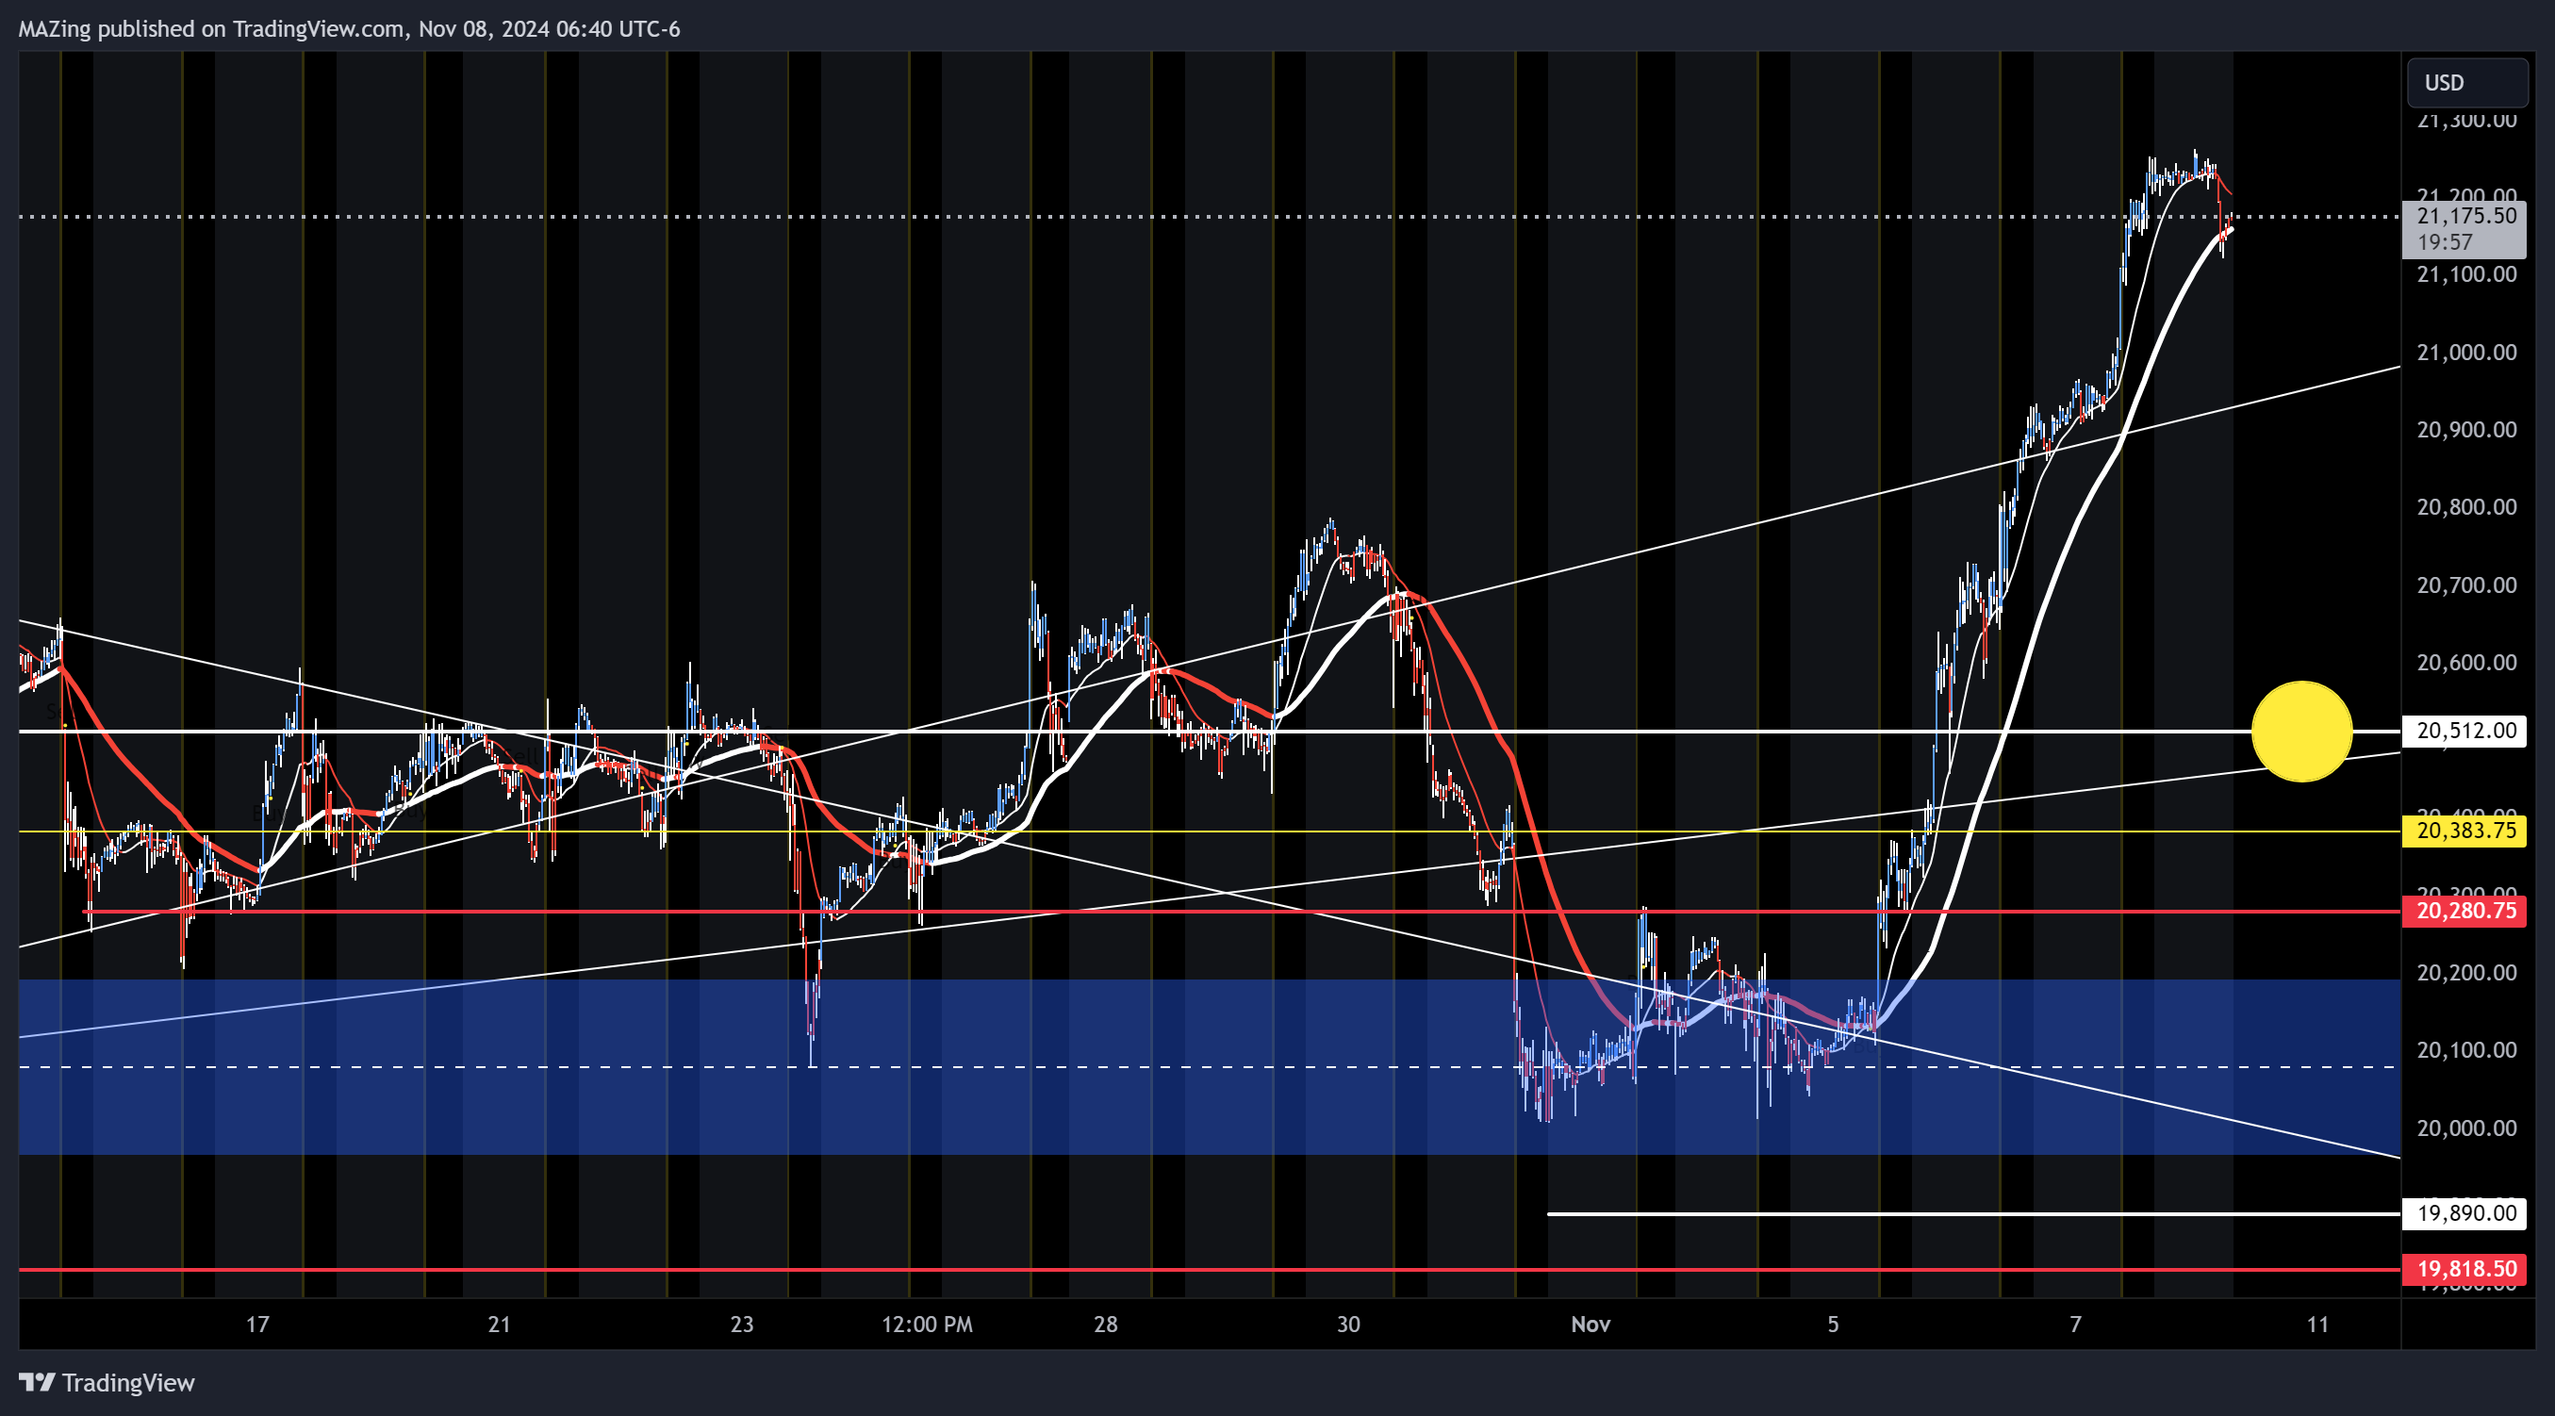Click the 12:00 PM time axis label
Viewport: 2555px width, 1416px height.
tap(927, 1325)
